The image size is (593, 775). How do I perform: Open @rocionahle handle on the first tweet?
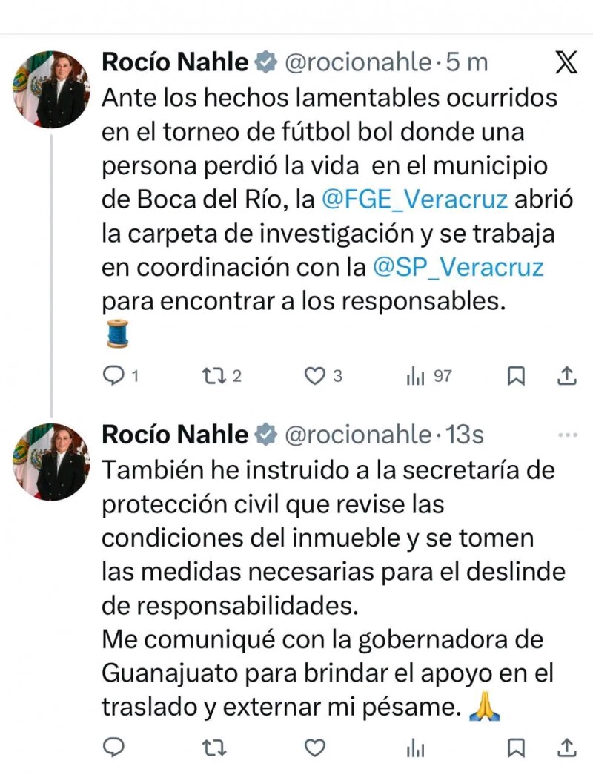pyautogui.click(x=357, y=63)
